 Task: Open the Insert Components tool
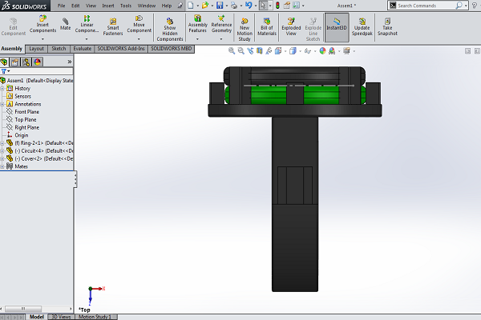tap(42, 24)
